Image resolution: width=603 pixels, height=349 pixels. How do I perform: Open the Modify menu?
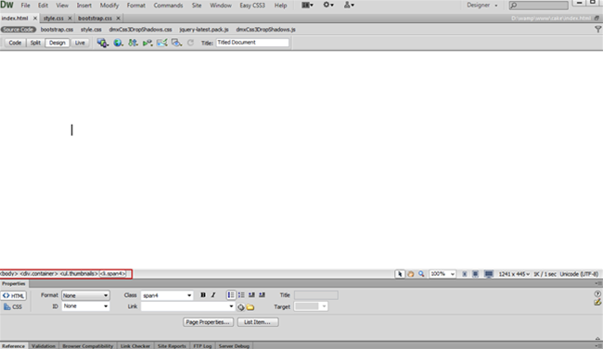point(109,6)
